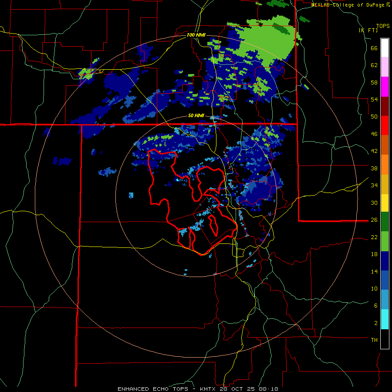This screenshot has height=392, width=392.
Task: Pick the bright yellow legend swatch
Action: click(385, 203)
